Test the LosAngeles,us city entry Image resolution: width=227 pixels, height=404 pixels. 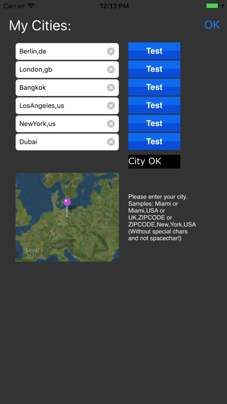point(154,105)
